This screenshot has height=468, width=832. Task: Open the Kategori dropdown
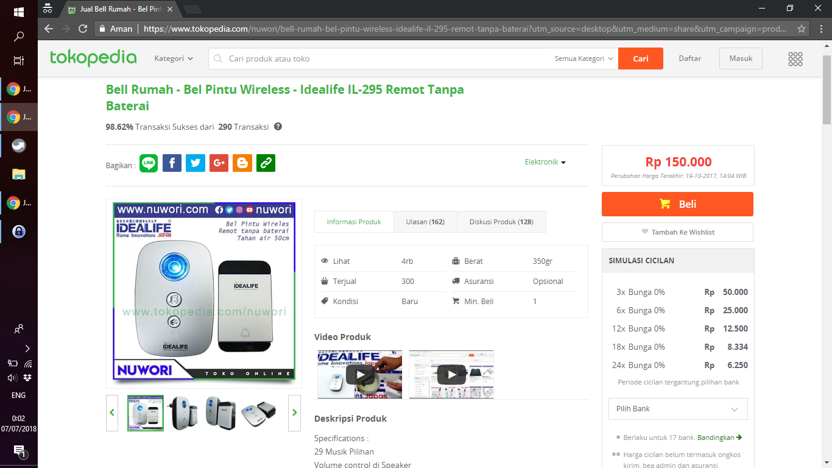pyautogui.click(x=174, y=58)
